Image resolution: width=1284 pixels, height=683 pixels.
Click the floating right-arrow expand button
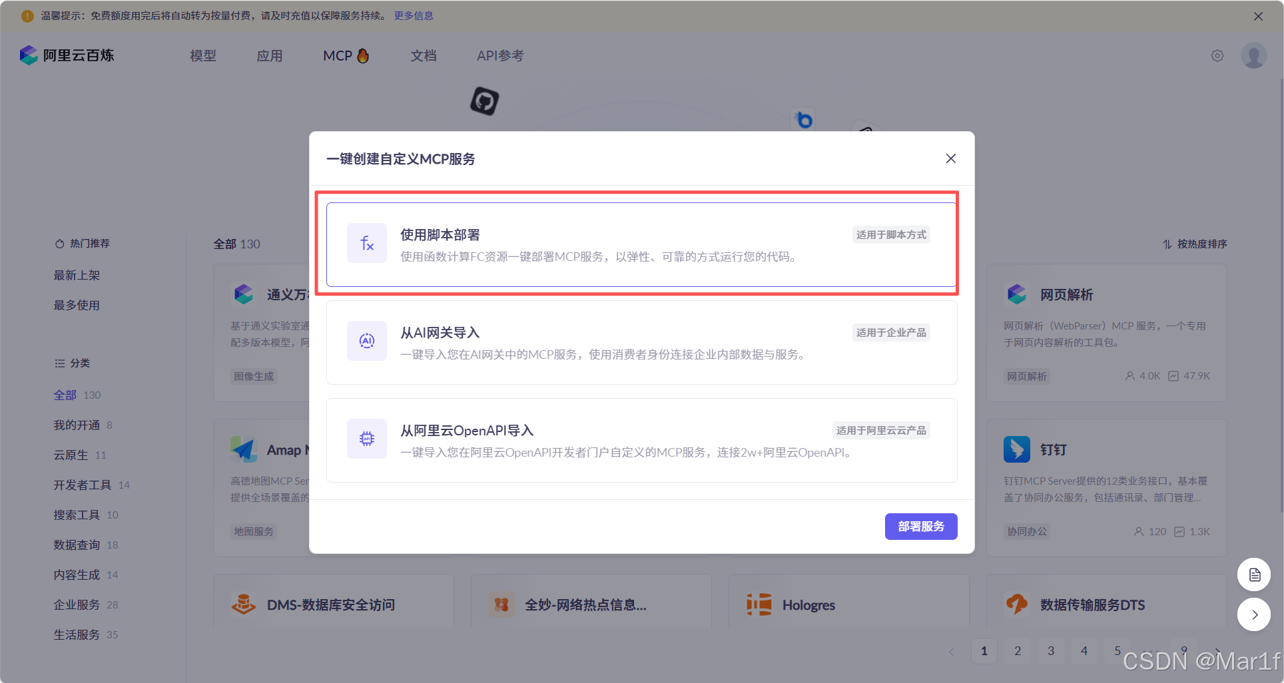click(x=1254, y=614)
